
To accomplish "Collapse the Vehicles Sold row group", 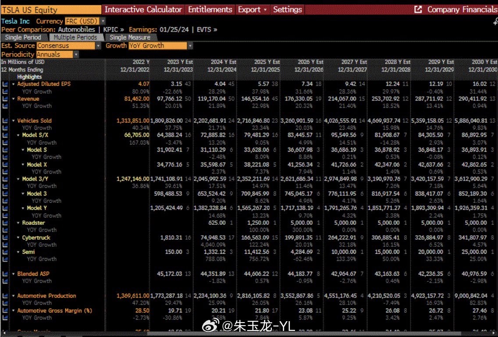I will pyautogui.click(x=14, y=121).
